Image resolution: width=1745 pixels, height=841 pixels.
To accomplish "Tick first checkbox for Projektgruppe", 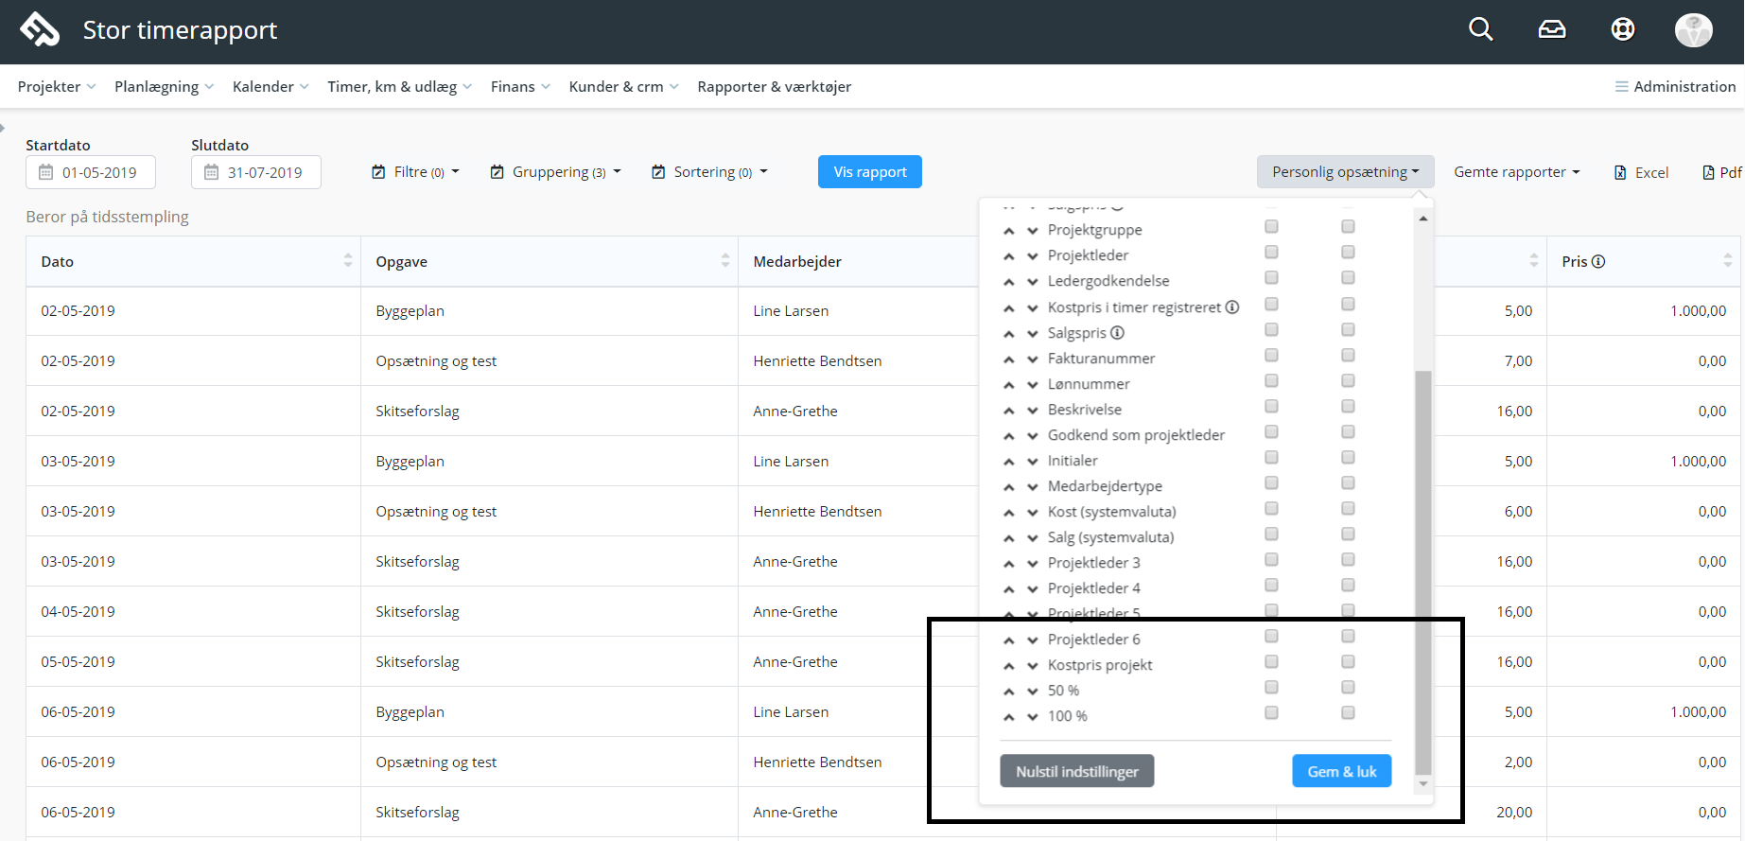I will (1271, 227).
